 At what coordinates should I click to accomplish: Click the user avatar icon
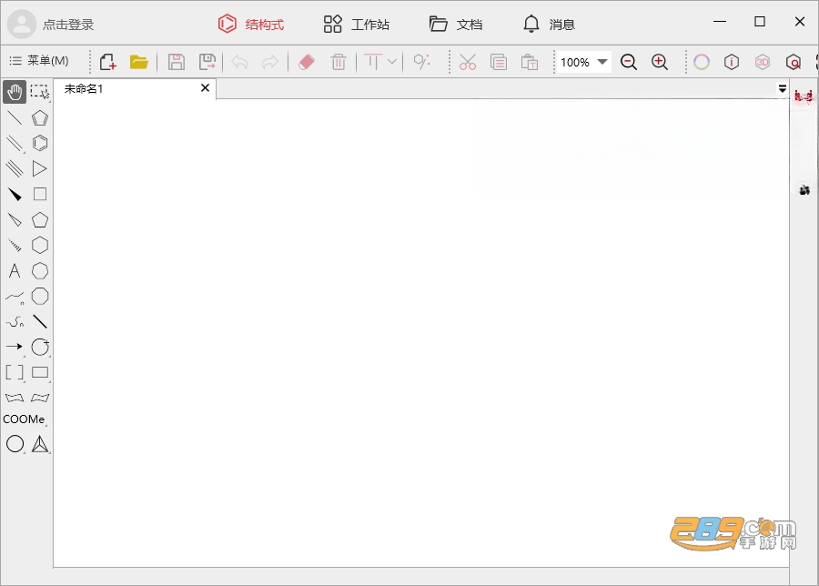point(22,24)
